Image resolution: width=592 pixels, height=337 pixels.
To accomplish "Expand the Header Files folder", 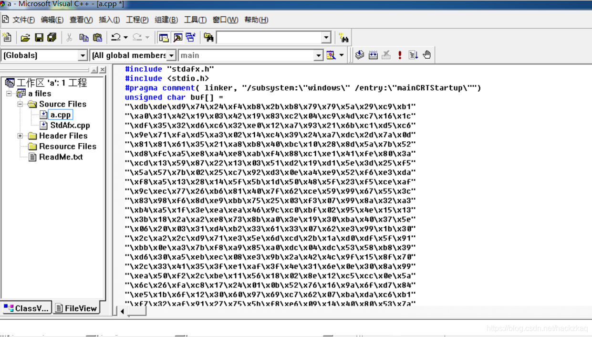I will click(20, 136).
